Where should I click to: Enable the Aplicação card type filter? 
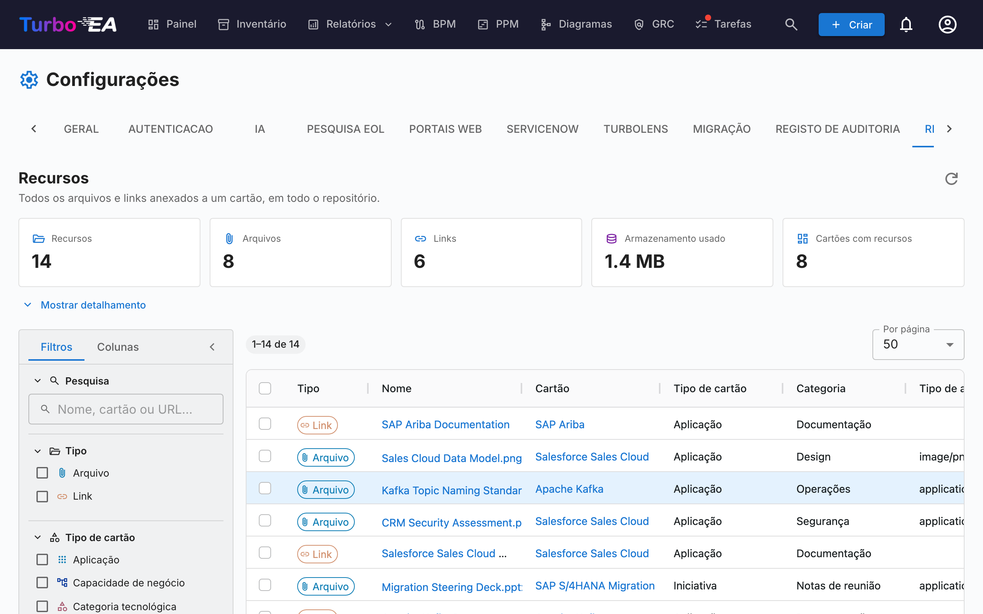[42, 560]
